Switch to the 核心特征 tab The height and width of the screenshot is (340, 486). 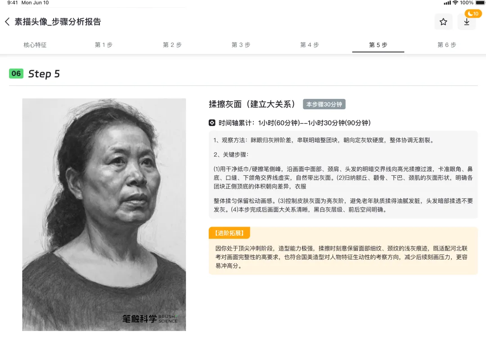click(35, 45)
